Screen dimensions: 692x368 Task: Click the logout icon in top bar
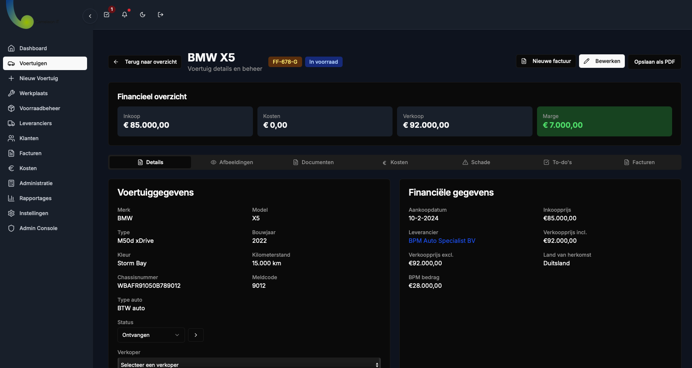[x=161, y=15]
